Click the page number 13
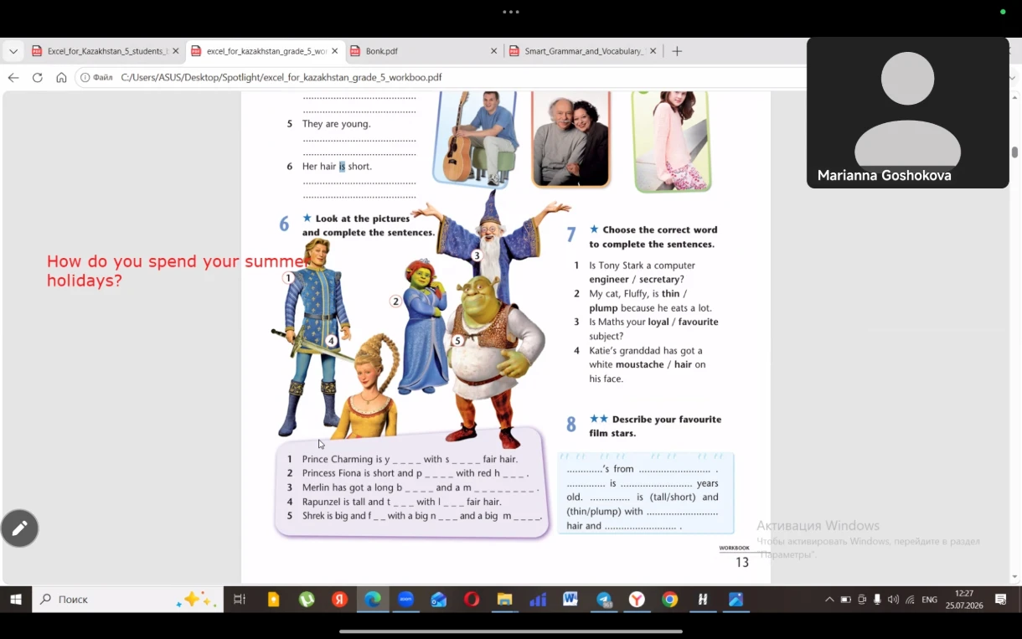The height and width of the screenshot is (639, 1022). pyautogui.click(x=741, y=562)
